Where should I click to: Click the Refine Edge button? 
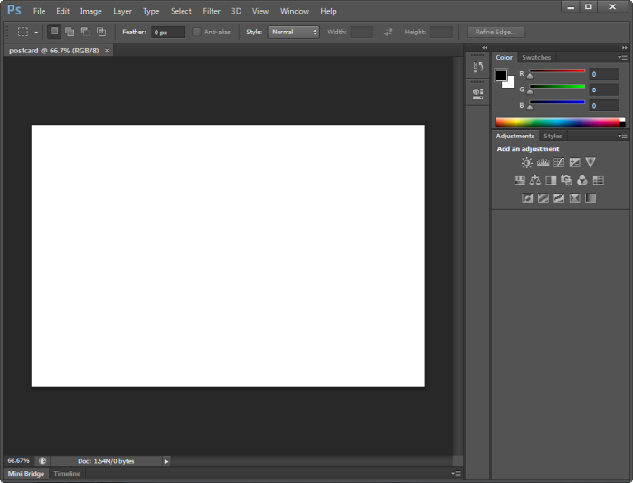click(x=496, y=32)
